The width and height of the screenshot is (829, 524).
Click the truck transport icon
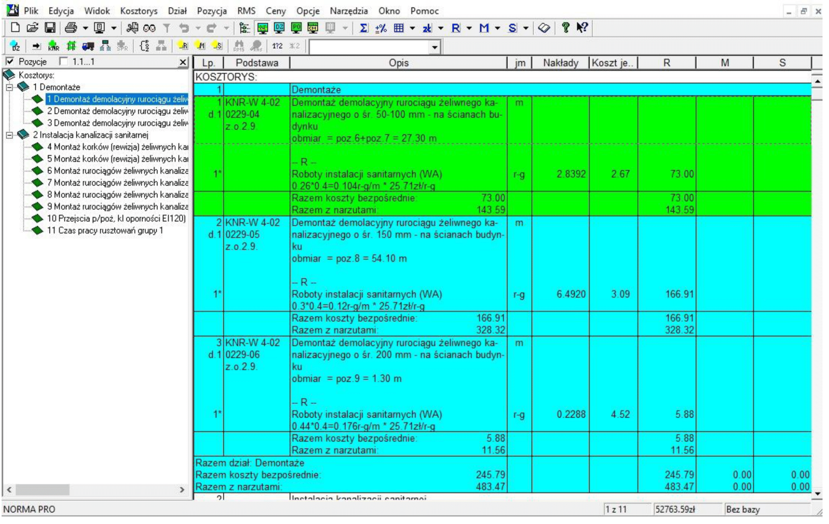[88, 46]
